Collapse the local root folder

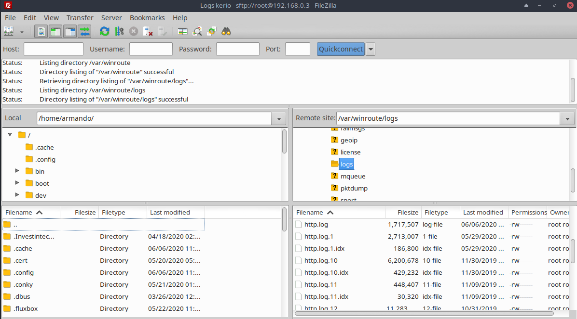tap(10, 135)
